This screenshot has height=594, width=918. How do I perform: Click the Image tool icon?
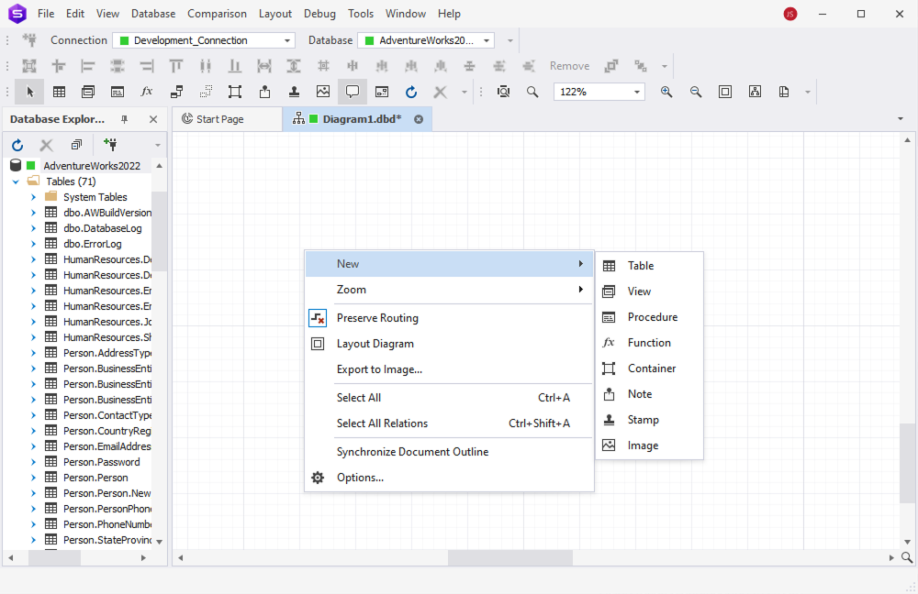[x=322, y=92]
